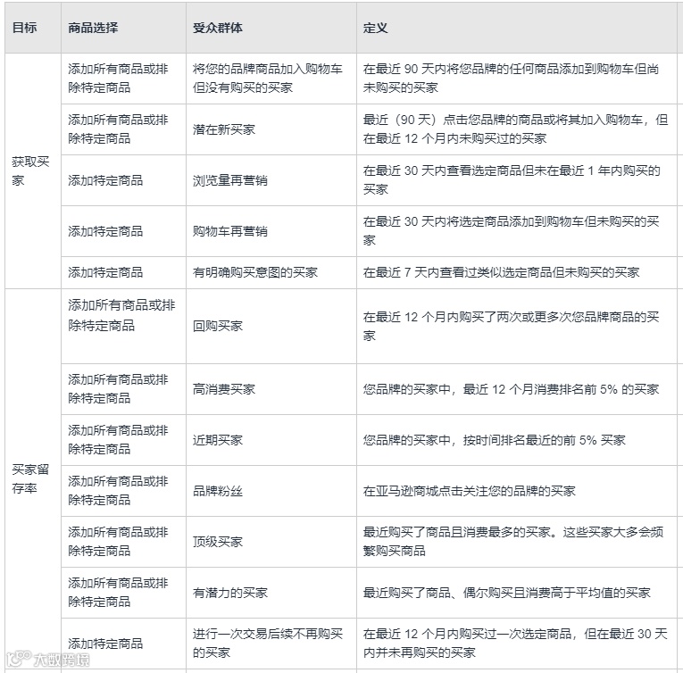Click definition starting 最近（90 天）点击您品牌的商品

click(516, 129)
